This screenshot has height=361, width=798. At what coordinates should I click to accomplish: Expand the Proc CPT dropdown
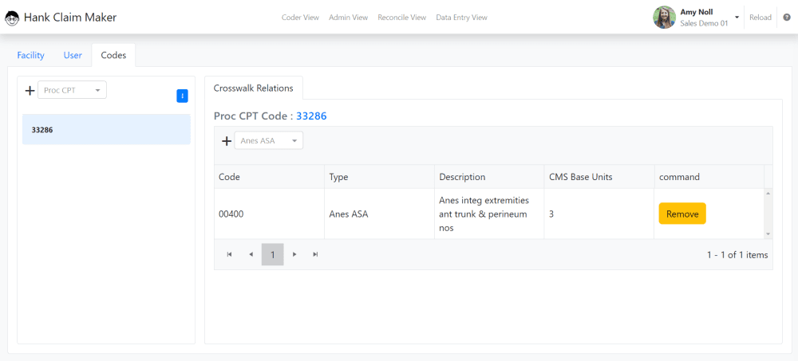click(73, 90)
